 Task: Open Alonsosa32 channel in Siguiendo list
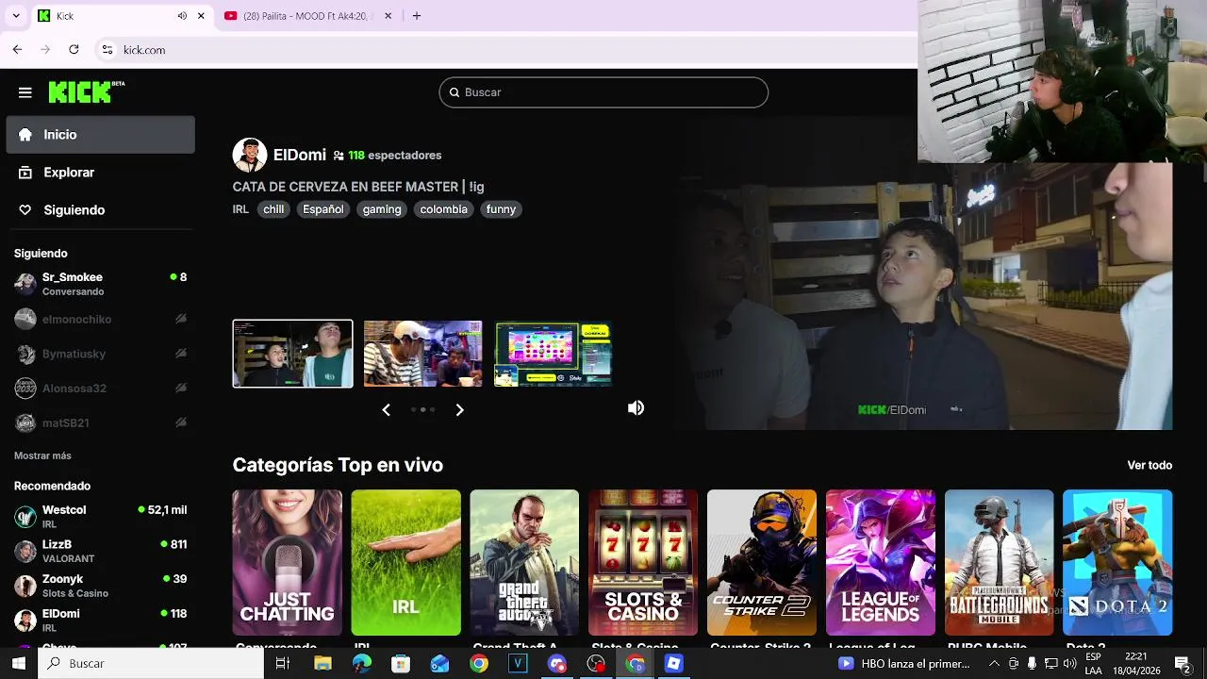101,389
